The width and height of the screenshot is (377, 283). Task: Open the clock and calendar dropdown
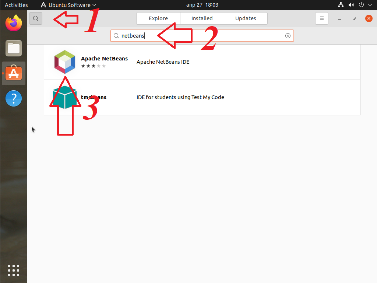point(202,5)
